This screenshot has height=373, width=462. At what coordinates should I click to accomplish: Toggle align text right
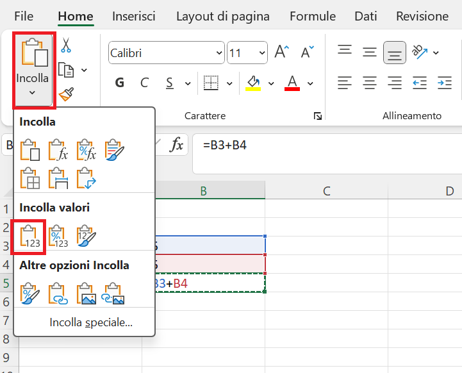(x=395, y=83)
